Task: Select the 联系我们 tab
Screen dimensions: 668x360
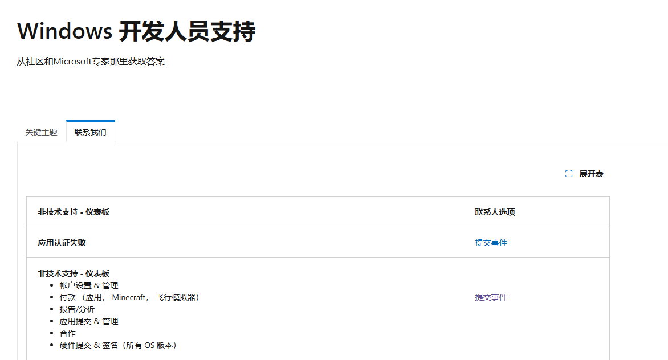Action: (x=90, y=132)
